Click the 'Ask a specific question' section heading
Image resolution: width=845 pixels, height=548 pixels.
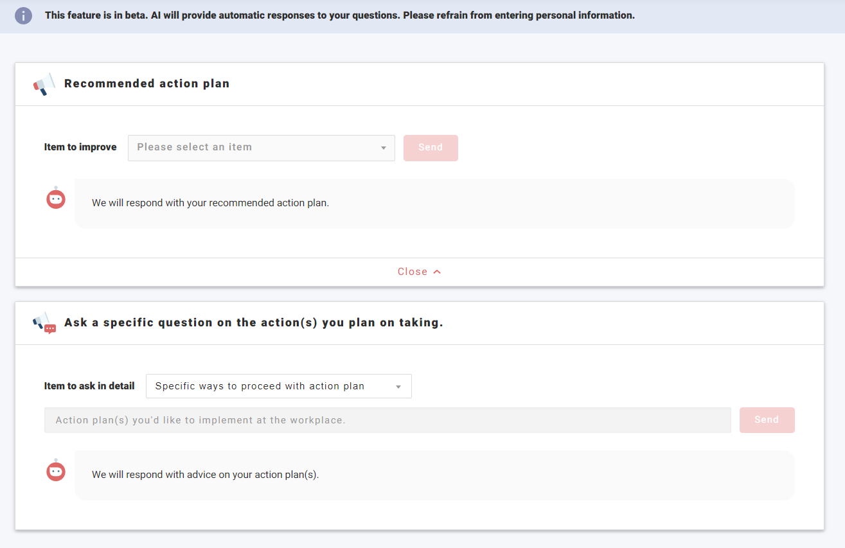click(254, 323)
